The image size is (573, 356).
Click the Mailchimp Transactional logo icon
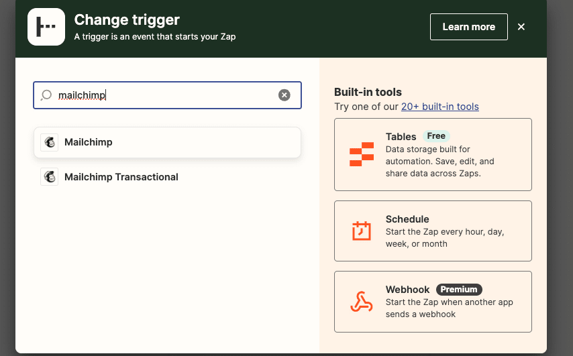coord(50,177)
